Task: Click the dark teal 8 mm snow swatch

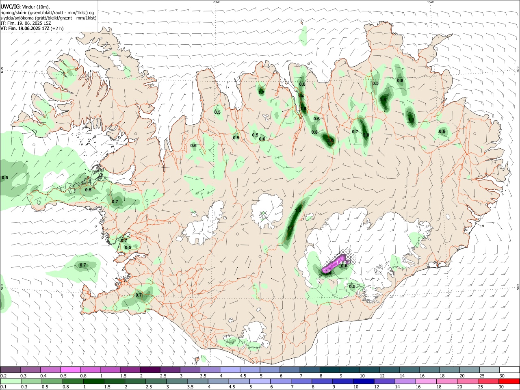Action: coord(329,370)
